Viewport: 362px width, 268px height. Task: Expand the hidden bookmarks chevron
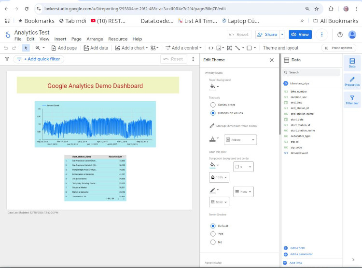pyautogui.click(x=302, y=21)
